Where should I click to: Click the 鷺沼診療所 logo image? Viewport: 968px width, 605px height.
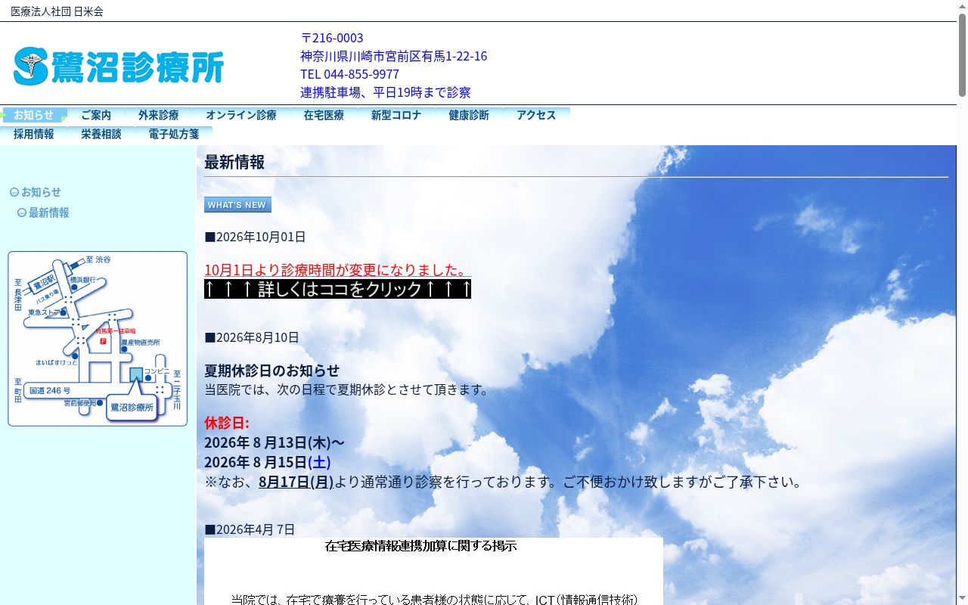(x=119, y=67)
